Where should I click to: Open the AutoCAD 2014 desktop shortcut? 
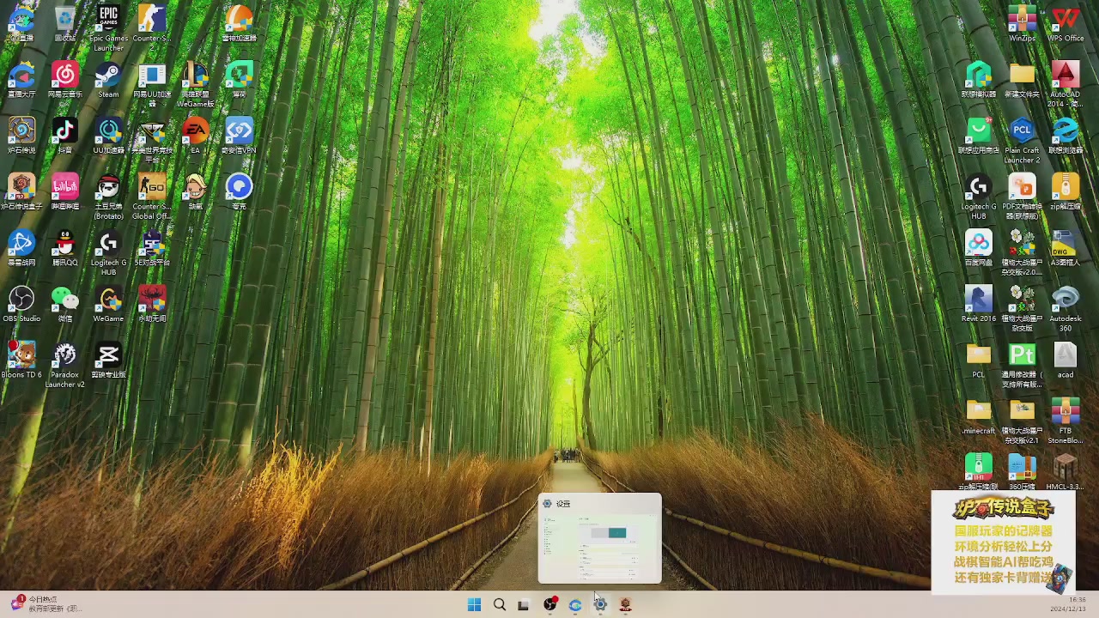coord(1066,85)
